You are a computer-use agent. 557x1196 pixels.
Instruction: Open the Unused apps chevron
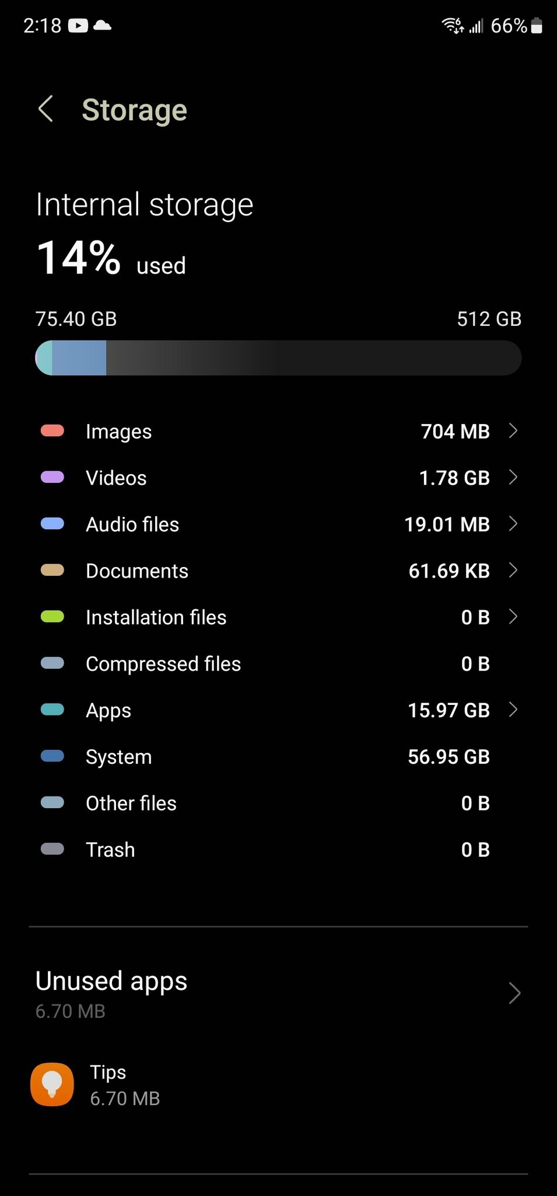tap(514, 993)
